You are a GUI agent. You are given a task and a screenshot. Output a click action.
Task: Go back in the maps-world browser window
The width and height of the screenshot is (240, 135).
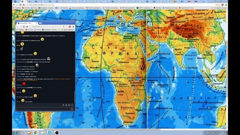tap(14, 5)
